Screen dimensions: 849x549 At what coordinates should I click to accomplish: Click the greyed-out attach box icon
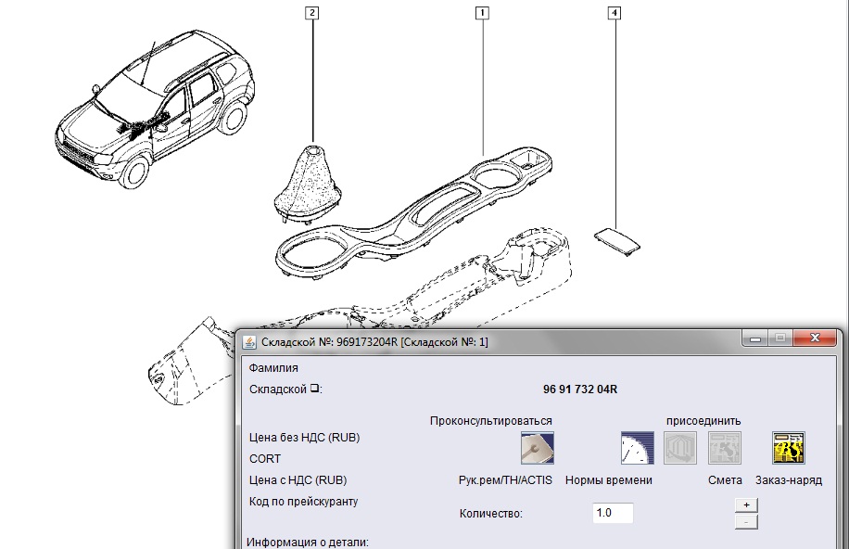pyautogui.click(x=680, y=448)
